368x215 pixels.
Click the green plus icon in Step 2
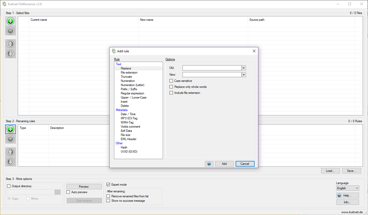pyautogui.click(x=10, y=129)
